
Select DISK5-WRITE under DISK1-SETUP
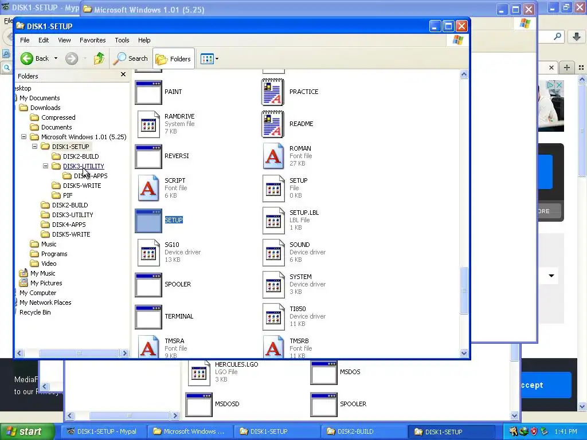point(81,186)
